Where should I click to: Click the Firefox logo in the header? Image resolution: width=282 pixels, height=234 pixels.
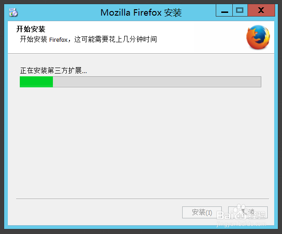258,37
